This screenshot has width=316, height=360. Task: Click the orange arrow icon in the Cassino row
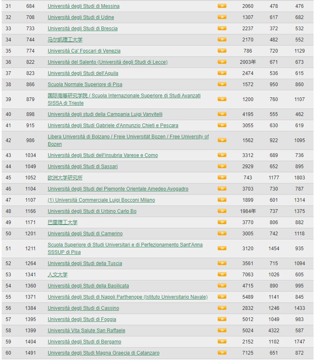pyautogui.click(x=222, y=308)
